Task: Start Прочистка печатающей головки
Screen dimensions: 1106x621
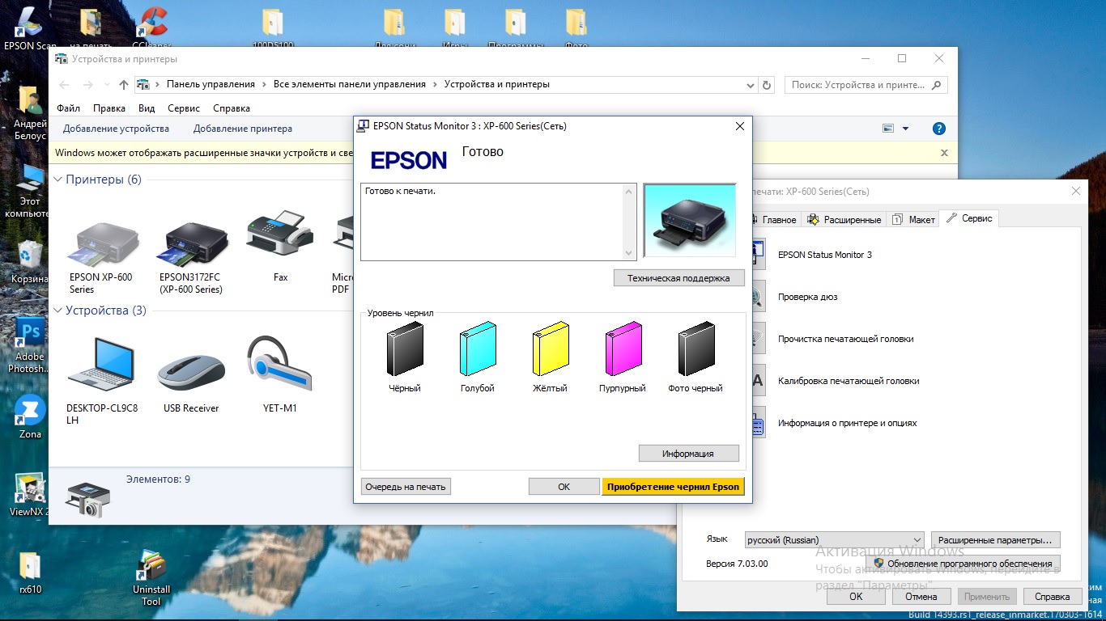Action: [845, 339]
